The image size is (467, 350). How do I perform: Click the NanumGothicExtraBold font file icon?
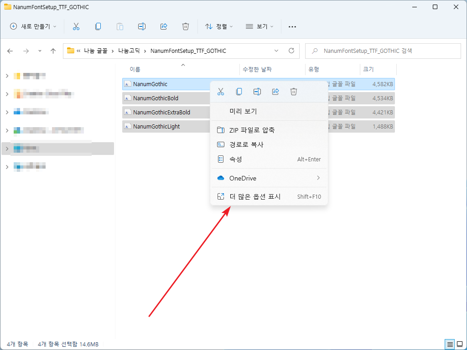coord(128,113)
